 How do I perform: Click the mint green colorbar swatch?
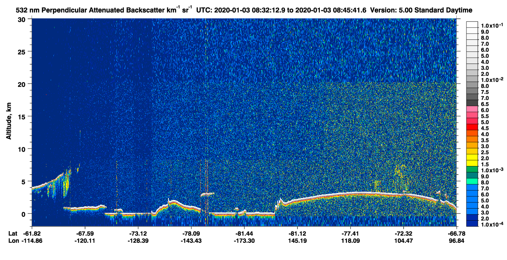(x=473, y=181)
